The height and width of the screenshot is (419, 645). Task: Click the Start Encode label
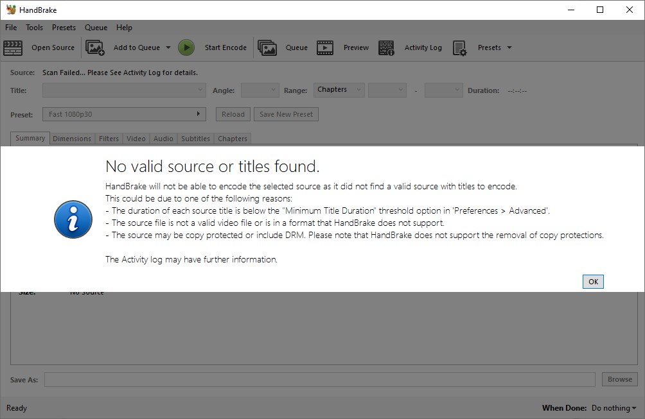click(226, 47)
